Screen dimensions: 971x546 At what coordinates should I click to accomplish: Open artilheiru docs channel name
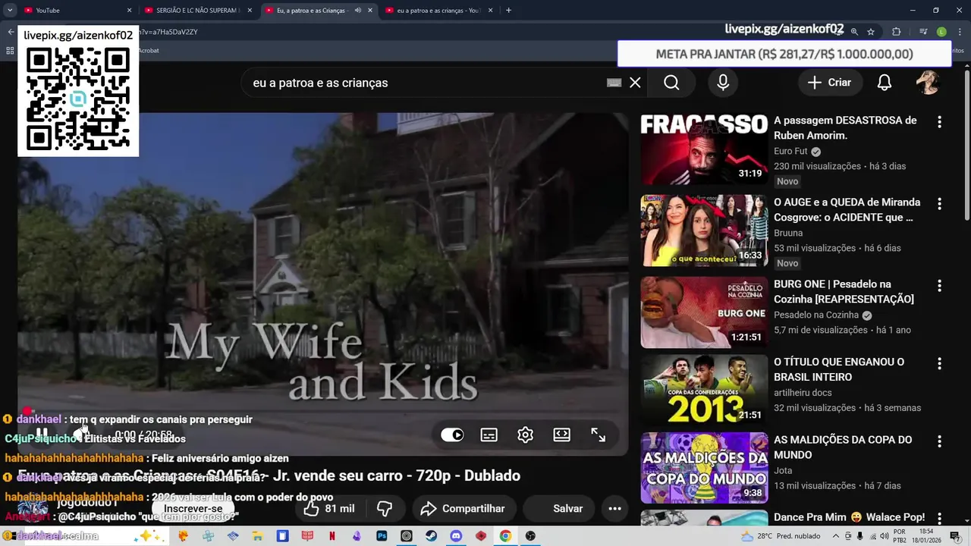point(803,392)
